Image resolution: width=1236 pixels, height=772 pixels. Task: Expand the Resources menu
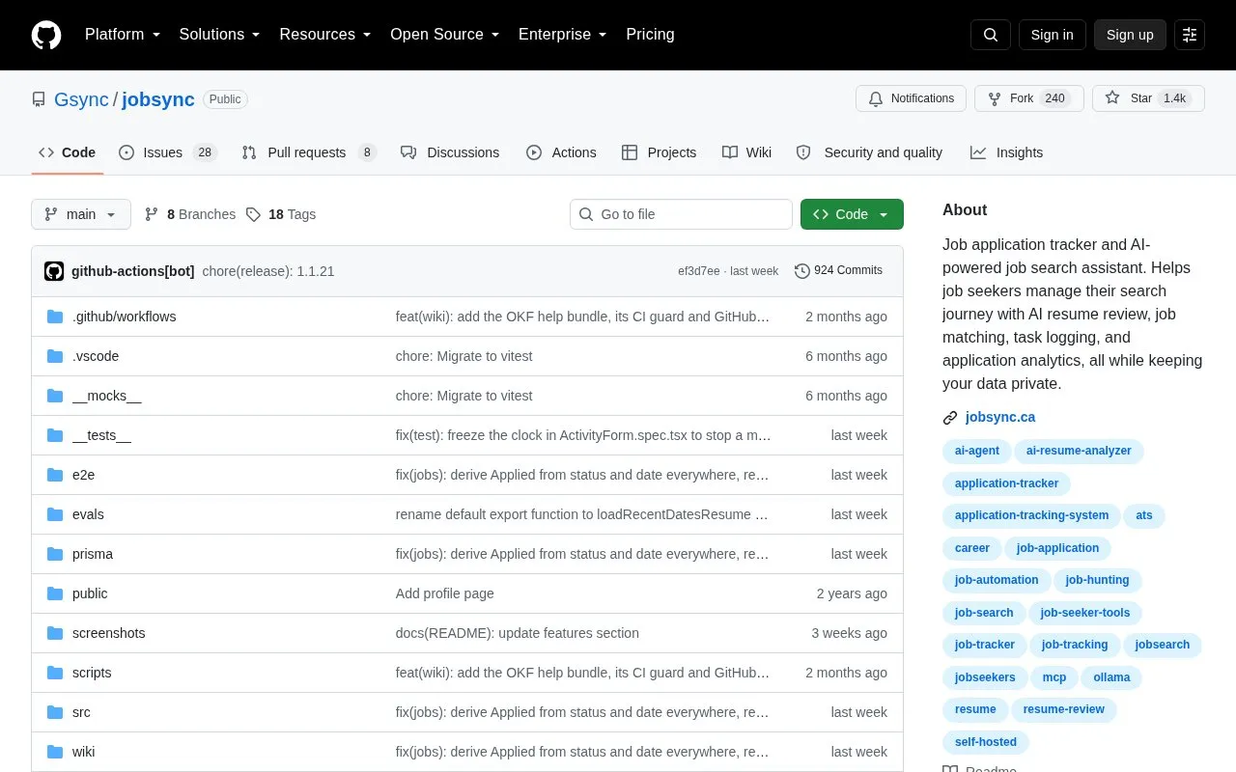[325, 35]
